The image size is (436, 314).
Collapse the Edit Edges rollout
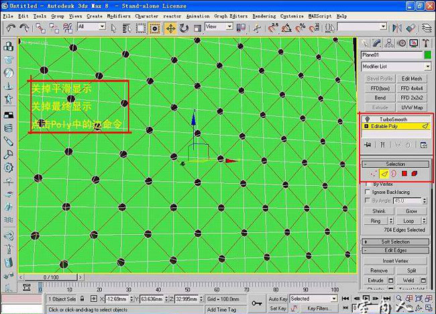pyautogui.click(x=395, y=250)
